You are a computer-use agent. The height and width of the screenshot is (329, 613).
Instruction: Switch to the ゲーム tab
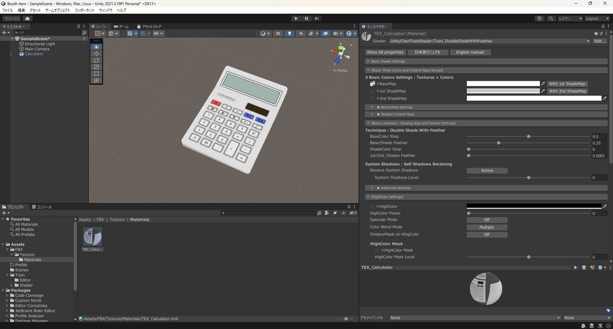122,26
